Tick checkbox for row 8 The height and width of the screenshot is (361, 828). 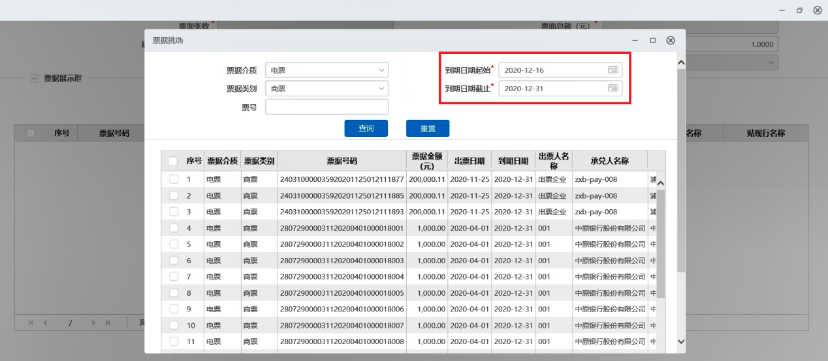174,293
